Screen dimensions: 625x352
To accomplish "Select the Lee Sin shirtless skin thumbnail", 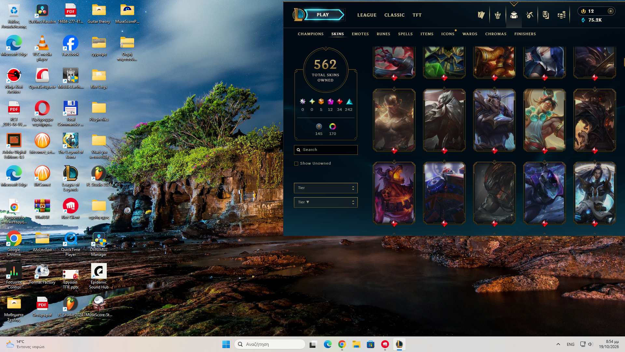I will pyautogui.click(x=394, y=120).
